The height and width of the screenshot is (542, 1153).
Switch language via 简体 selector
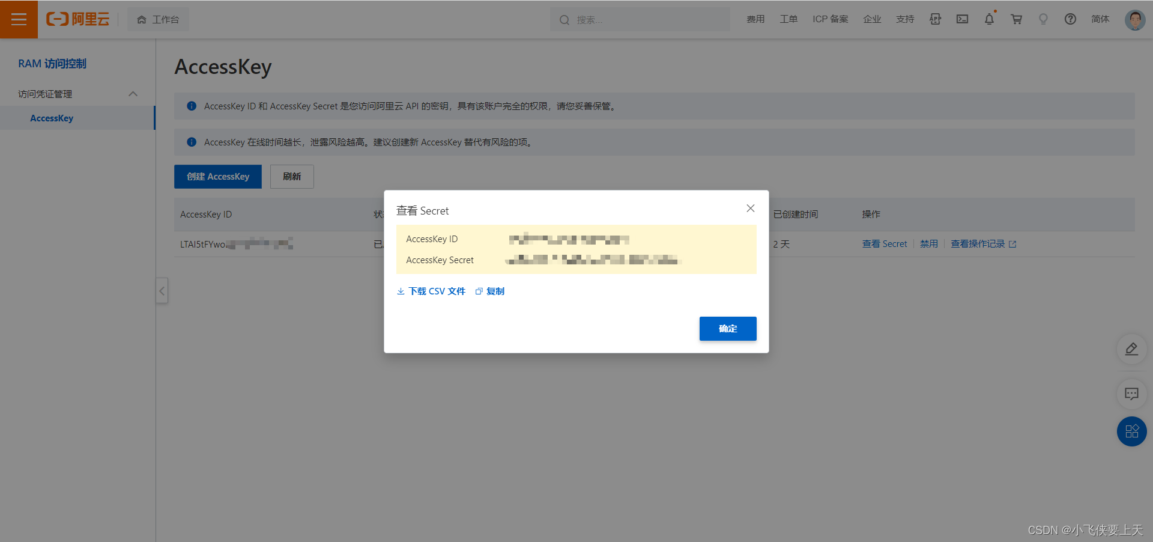pyautogui.click(x=1100, y=19)
